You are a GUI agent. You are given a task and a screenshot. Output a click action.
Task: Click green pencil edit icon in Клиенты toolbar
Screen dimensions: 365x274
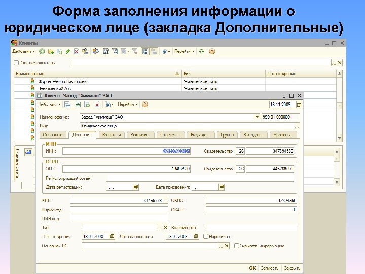[x=68, y=51]
